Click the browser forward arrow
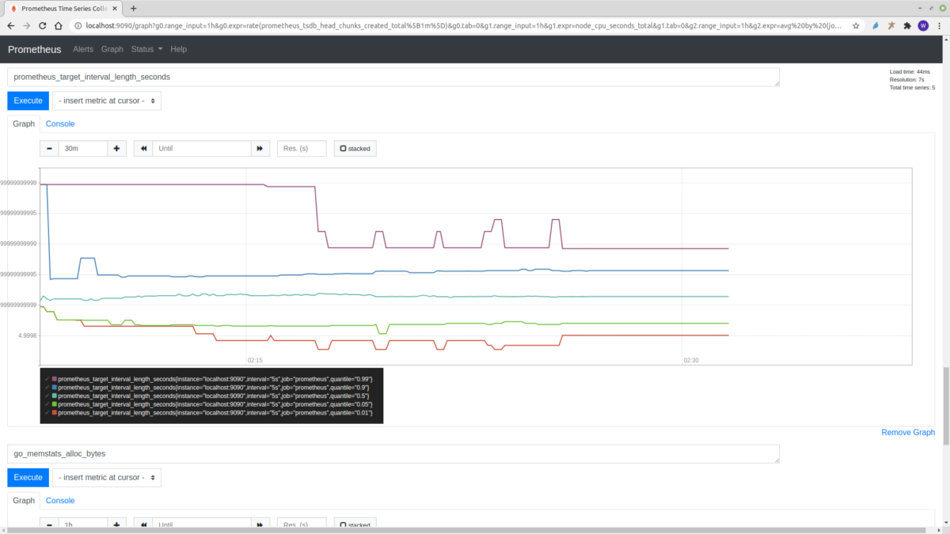The width and height of the screenshot is (950, 534). 28,25
